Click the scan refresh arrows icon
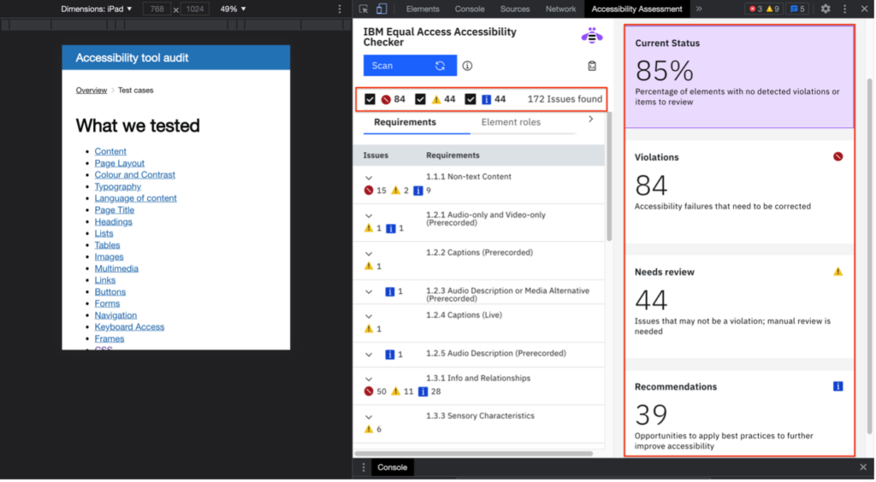 tap(441, 66)
